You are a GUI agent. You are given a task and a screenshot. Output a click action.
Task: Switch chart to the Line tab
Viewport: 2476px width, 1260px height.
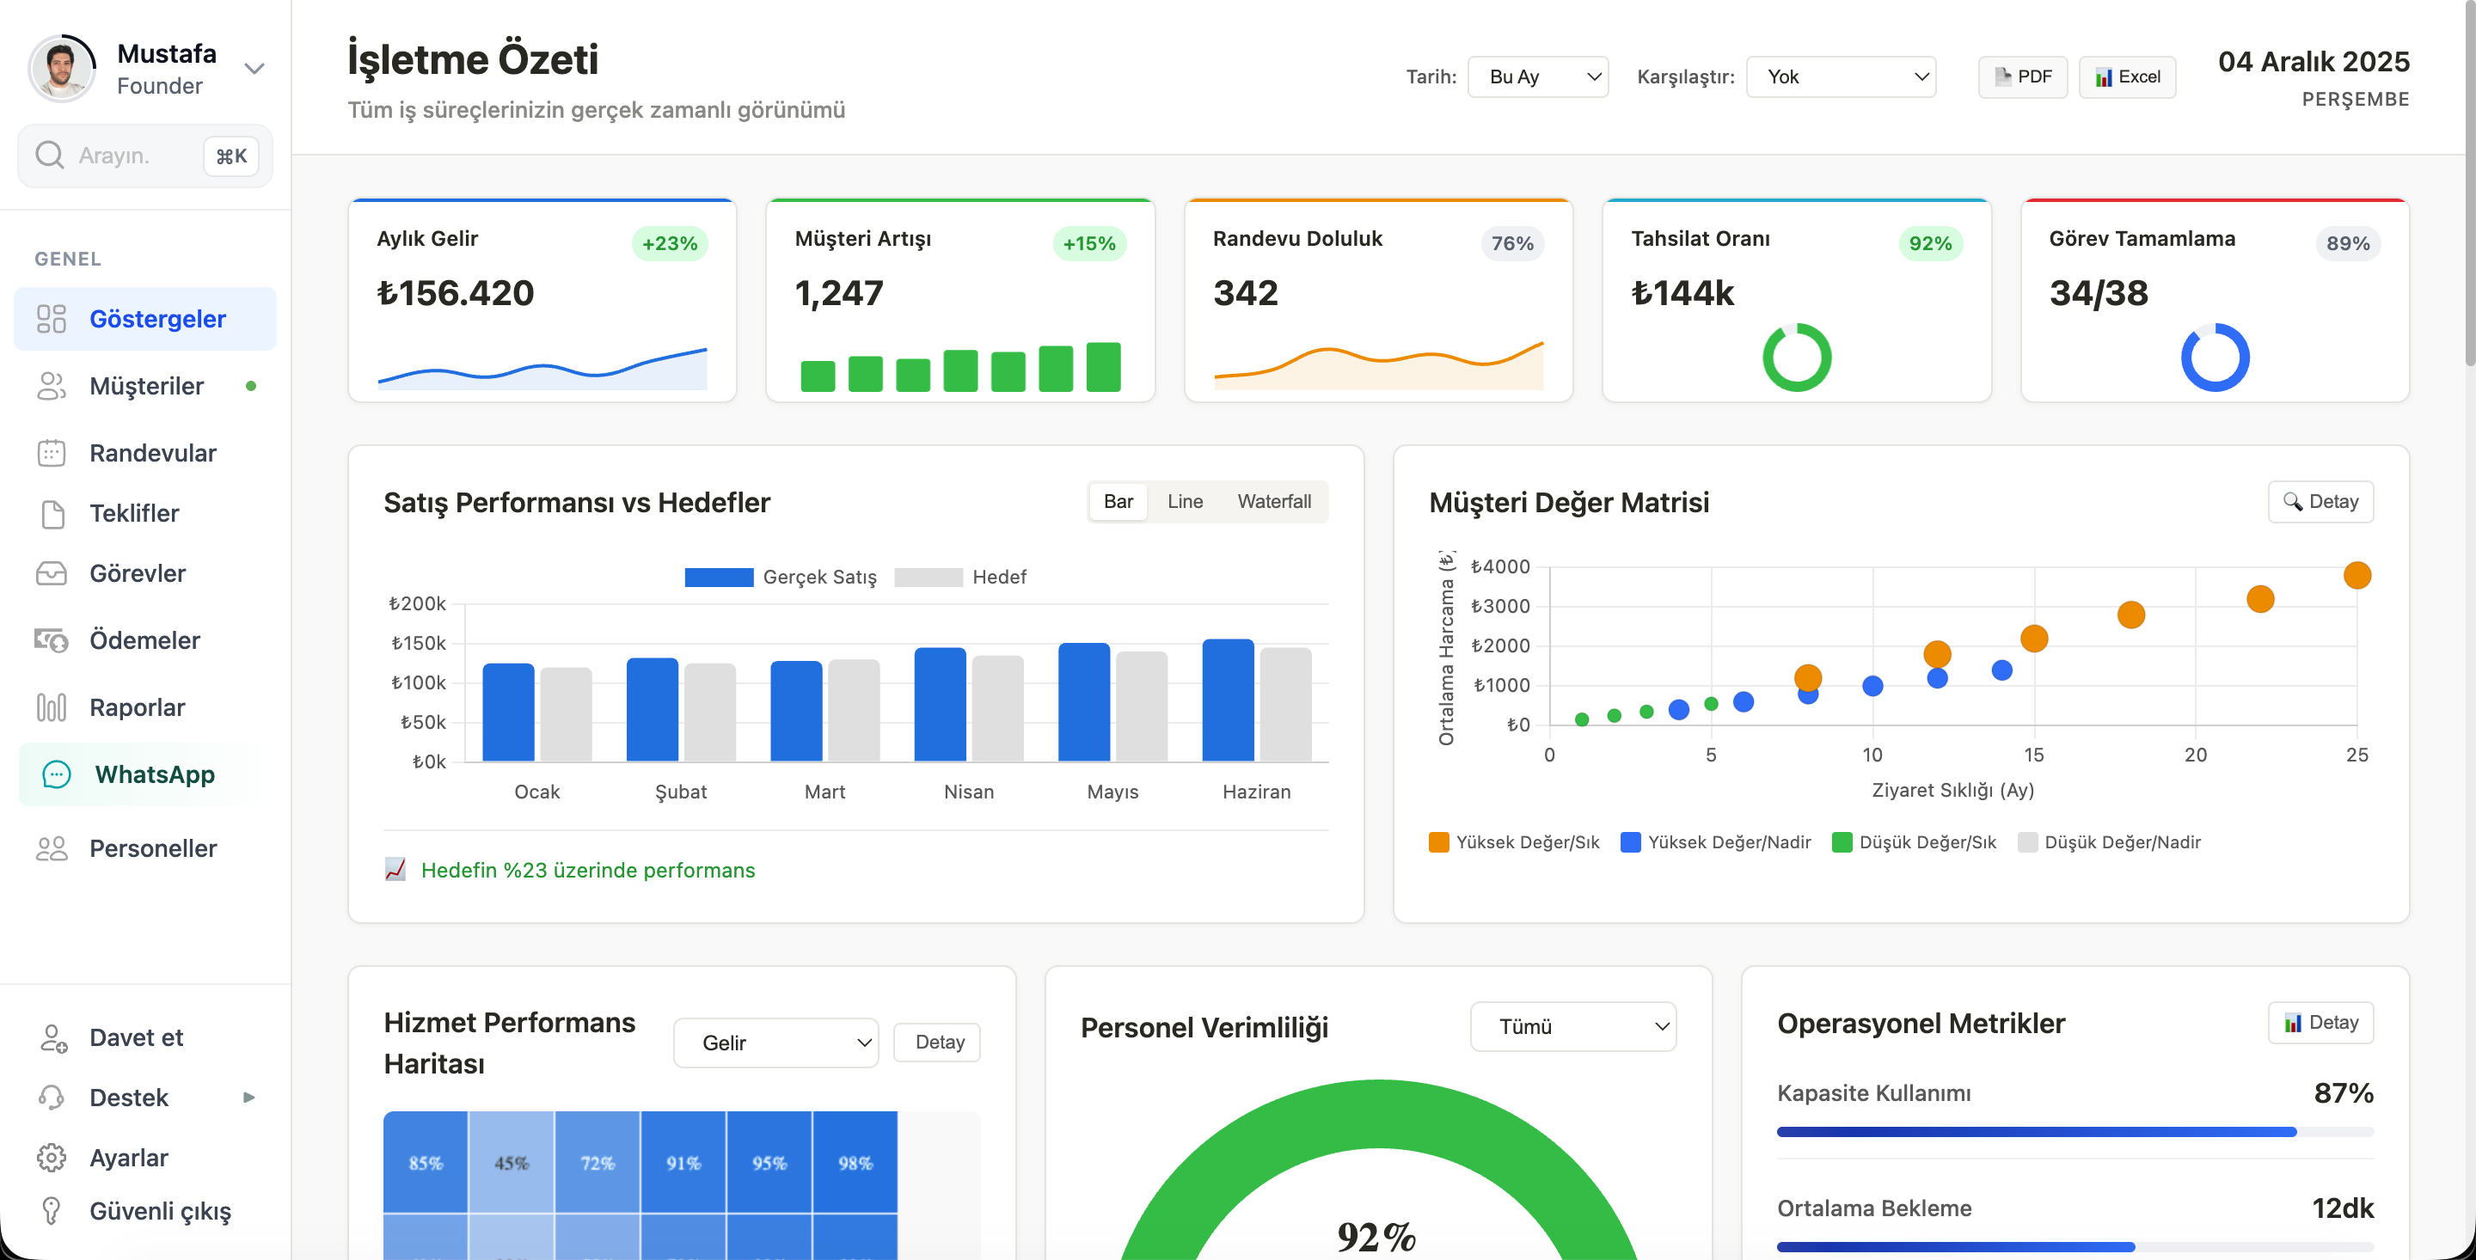click(x=1184, y=502)
